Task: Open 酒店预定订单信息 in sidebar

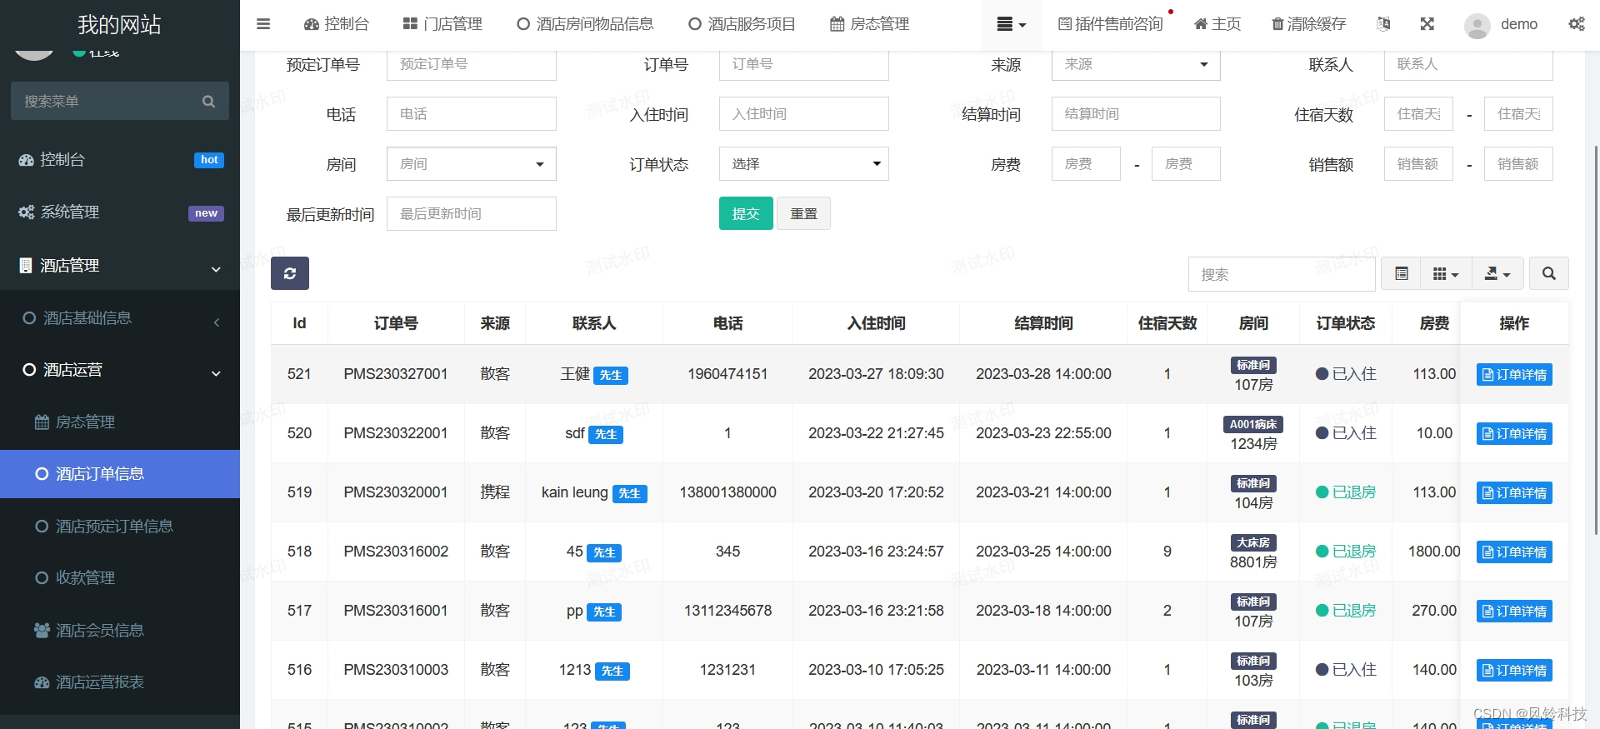Action: point(120,527)
